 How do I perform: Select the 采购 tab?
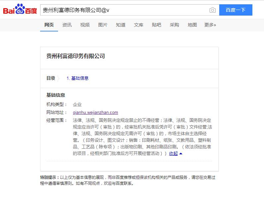174,25
